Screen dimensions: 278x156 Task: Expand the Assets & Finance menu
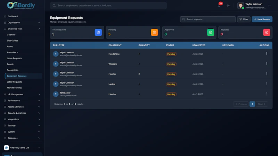coord(22,107)
